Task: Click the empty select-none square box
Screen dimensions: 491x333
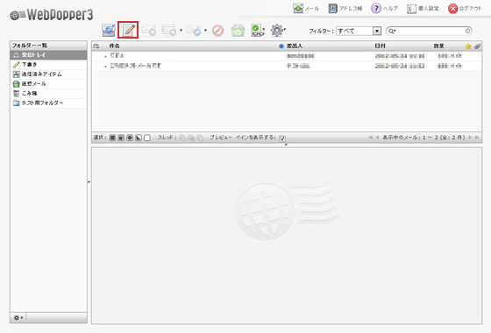Action: tap(147, 138)
